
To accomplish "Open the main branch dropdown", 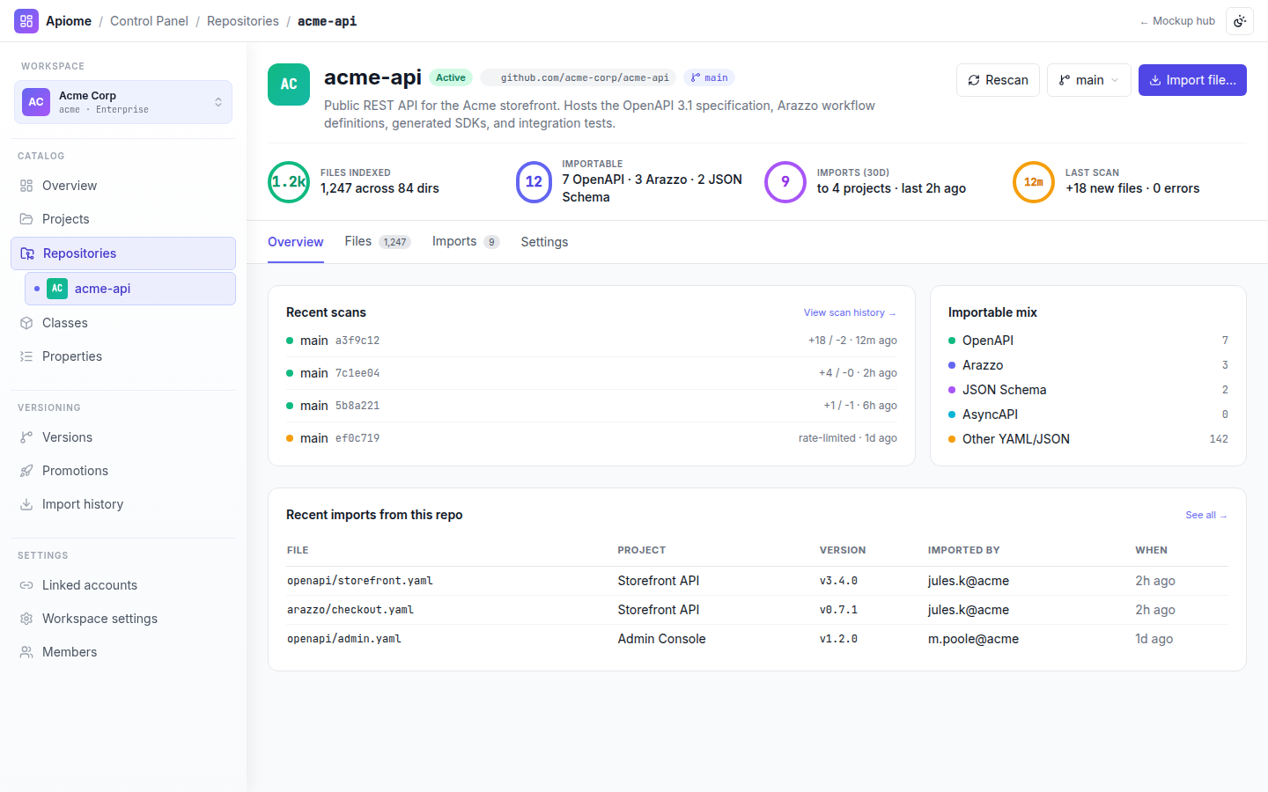I will (x=1088, y=80).
